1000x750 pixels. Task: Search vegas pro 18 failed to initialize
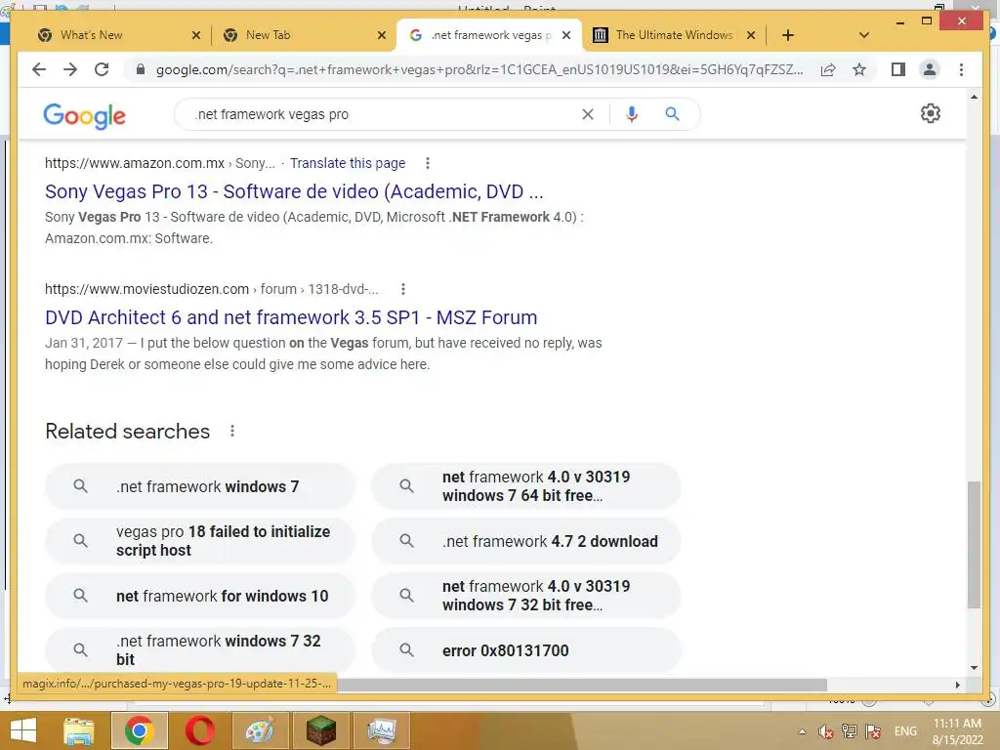click(199, 541)
